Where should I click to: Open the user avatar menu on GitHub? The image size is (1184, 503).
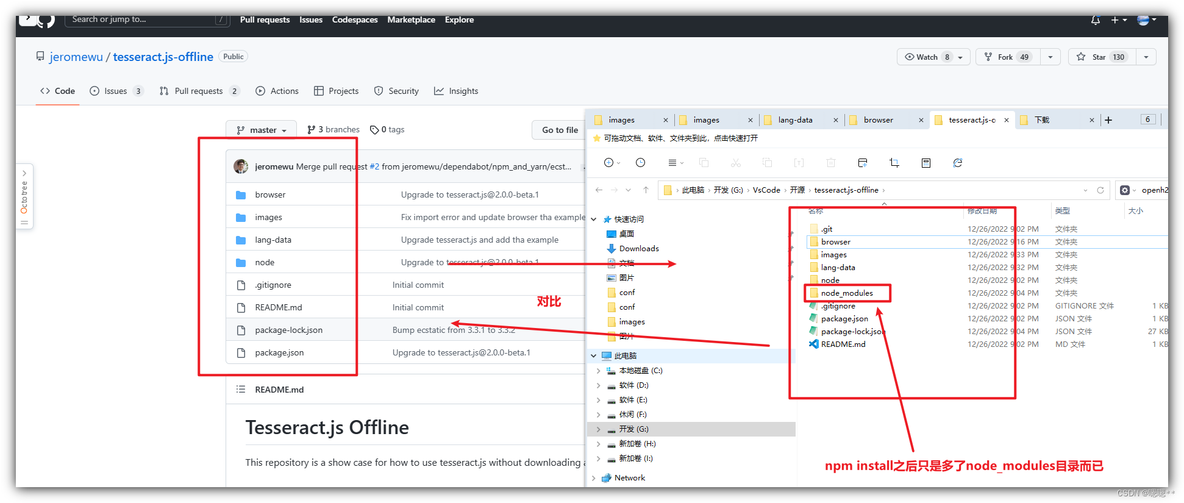pos(1147,20)
